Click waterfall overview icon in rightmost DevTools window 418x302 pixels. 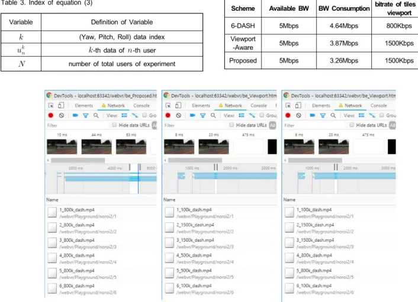coord(372,115)
